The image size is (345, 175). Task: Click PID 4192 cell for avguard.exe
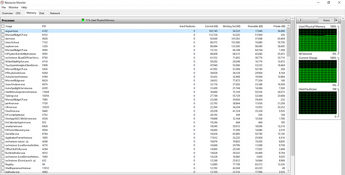pos(45,31)
